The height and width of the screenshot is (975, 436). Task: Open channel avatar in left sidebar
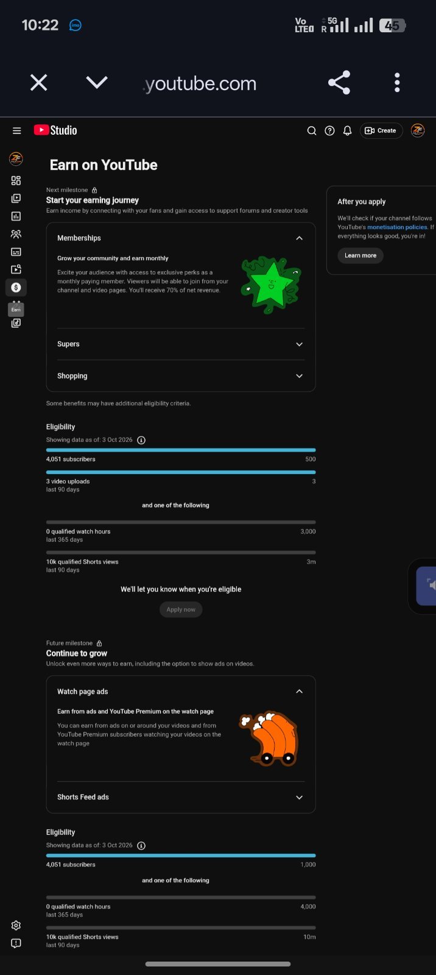pyautogui.click(x=16, y=159)
